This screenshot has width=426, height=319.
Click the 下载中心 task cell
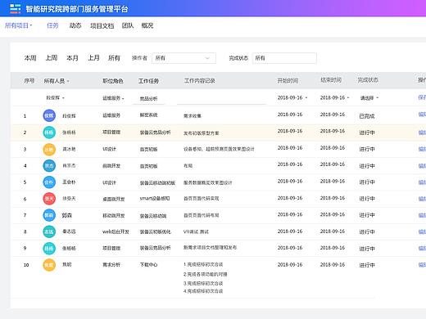pyautogui.click(x=148, y=264)
